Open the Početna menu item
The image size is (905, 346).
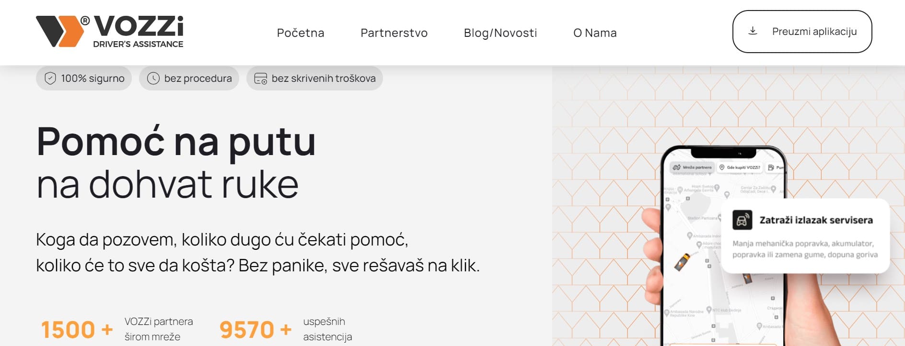pos(301,33)
